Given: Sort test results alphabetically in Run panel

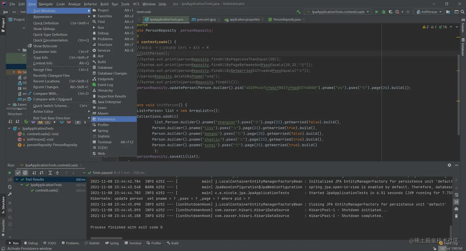Looking at the screenshot, I should coord(34,173).
